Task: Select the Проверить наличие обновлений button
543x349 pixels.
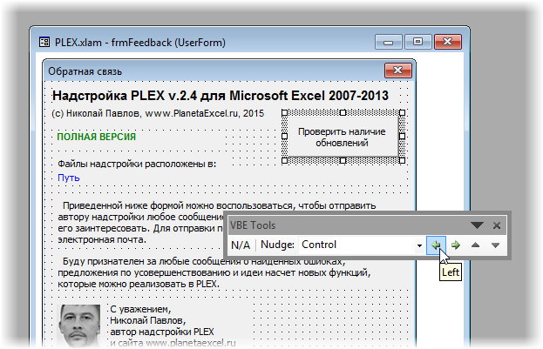Action: coord(343,137)
